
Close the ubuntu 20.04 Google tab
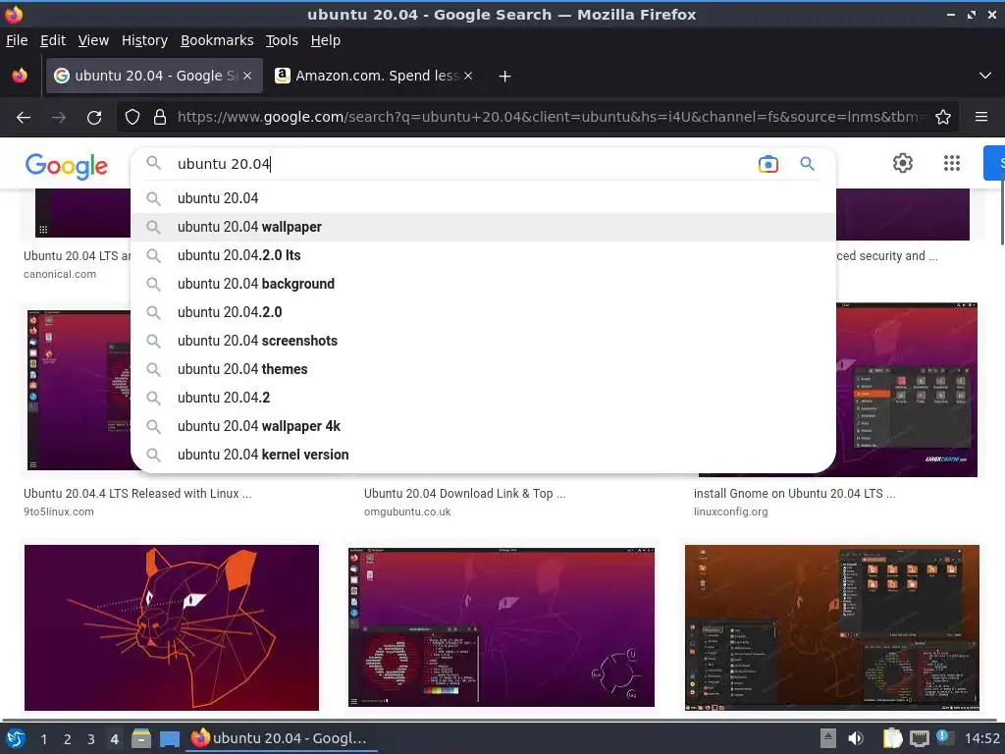coord(247,76)
